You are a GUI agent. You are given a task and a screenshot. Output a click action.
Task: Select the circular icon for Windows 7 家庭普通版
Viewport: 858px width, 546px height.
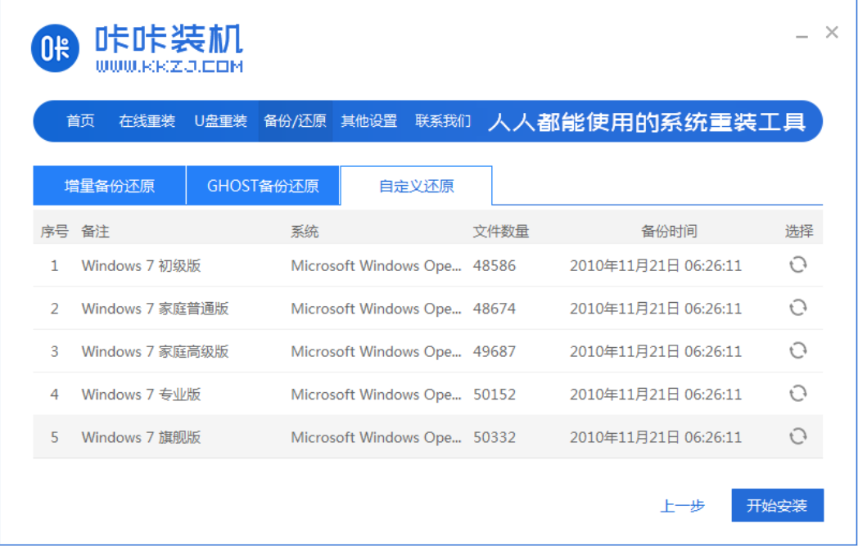(797, 309)
